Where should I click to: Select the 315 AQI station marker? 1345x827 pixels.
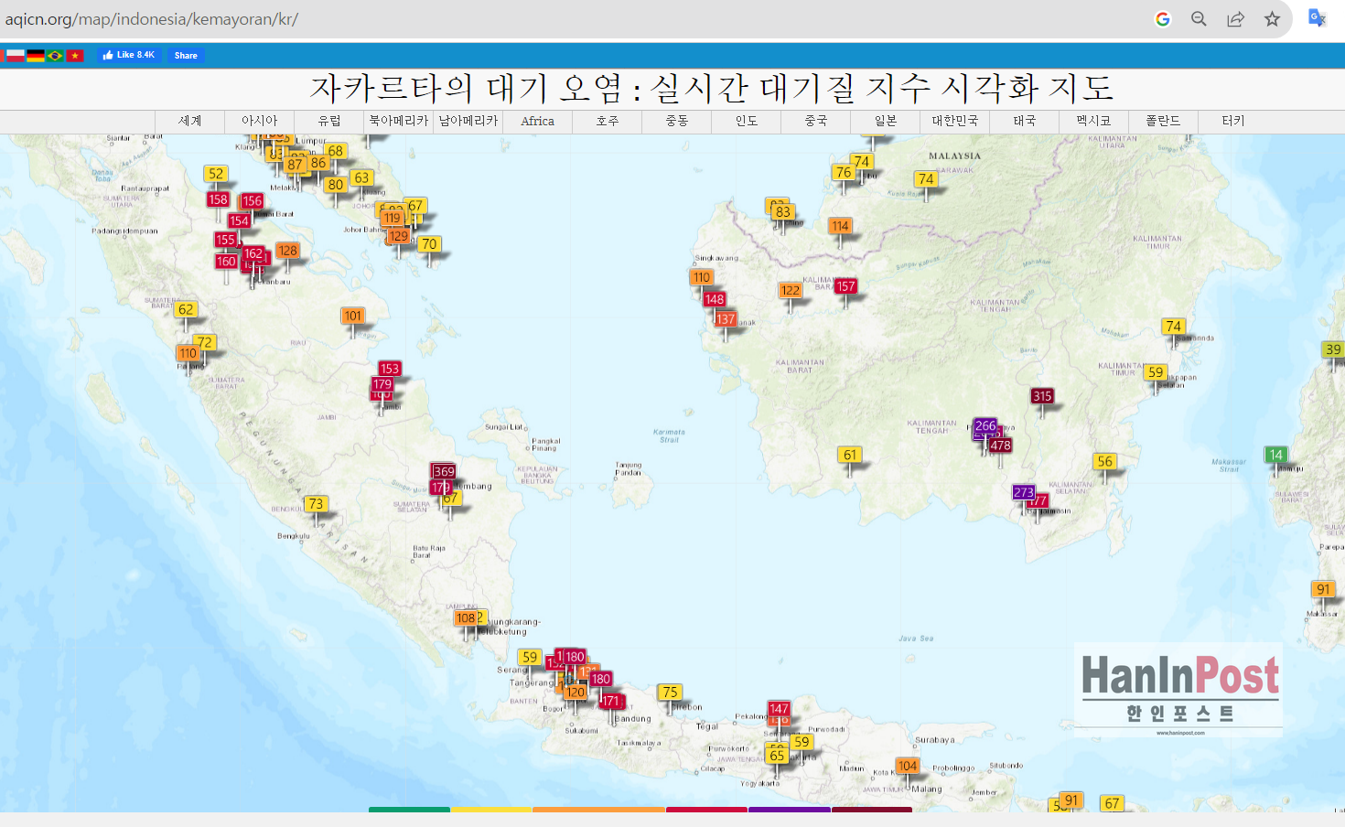pos(1041,396)
